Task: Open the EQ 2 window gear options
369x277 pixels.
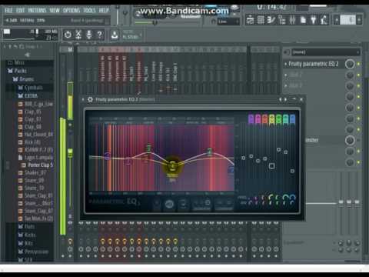Action: point(90,99)
